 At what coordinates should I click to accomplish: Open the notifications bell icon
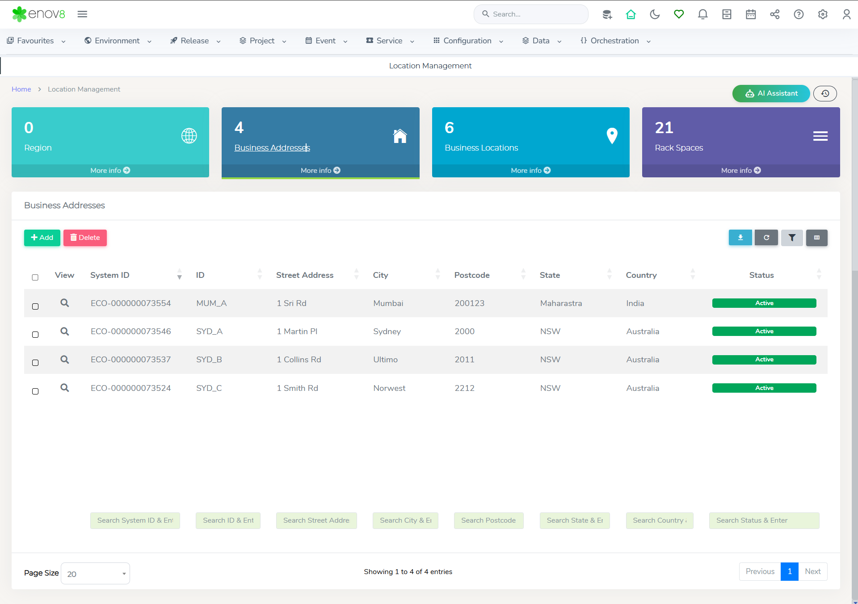tap(702, 14)
